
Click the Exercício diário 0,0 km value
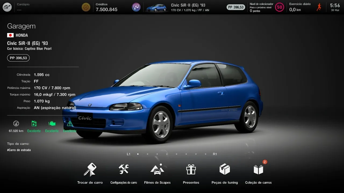click(x=295, y=10)
